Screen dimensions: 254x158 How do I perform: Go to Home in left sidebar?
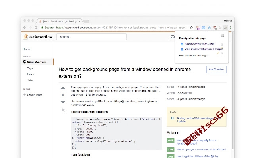click(x=26, y=49)
